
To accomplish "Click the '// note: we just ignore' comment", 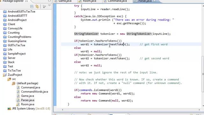I will coord(116,73).
